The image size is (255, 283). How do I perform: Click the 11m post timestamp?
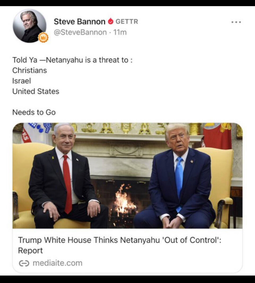pos(120,32)
